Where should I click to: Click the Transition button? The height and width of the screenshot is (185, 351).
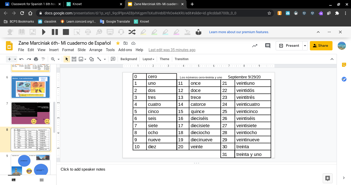pos(182,59)
